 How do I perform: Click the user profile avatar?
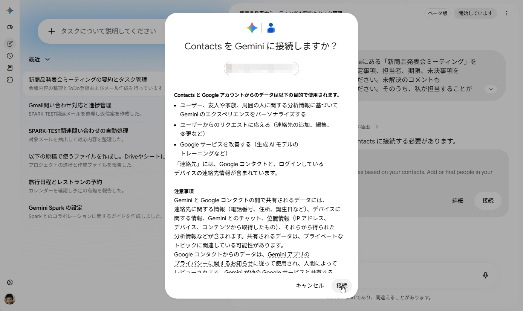tap(10, 299)
